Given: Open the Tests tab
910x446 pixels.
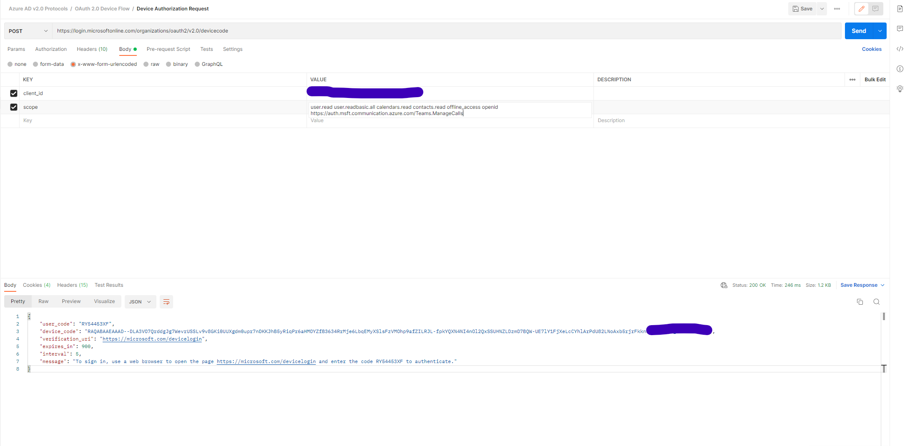Looking at the screenshot, I should (x=206, y=49).
